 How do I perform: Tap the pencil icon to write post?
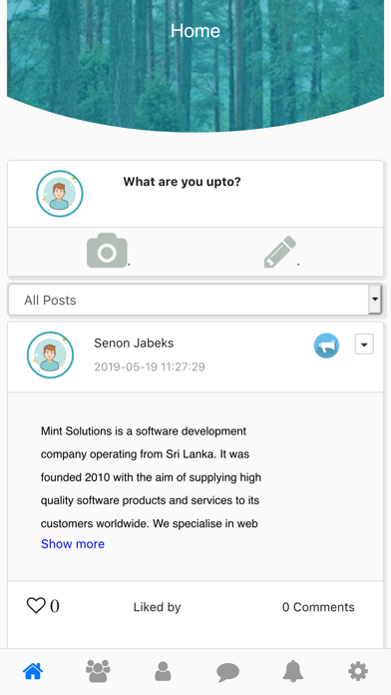(280, 252)
